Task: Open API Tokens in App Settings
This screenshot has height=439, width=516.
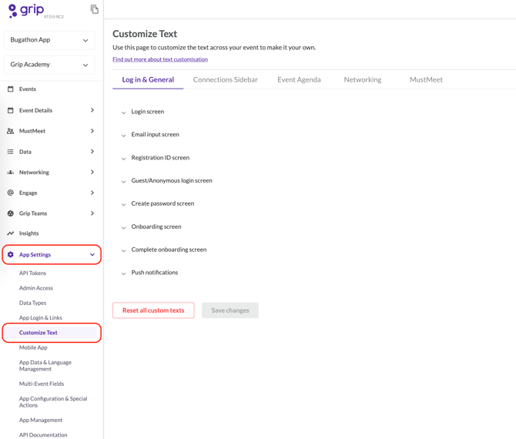Action: coord(32,273)
